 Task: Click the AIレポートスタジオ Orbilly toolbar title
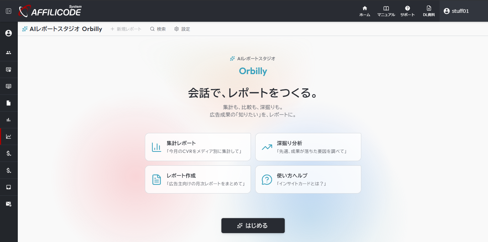point(62,29)
